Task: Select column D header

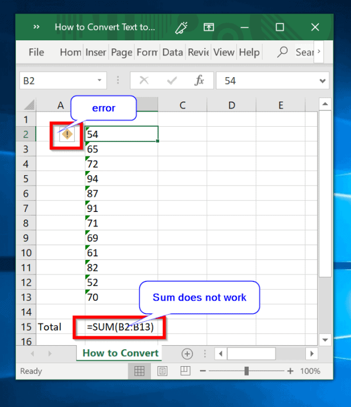Action: point(232,105)
